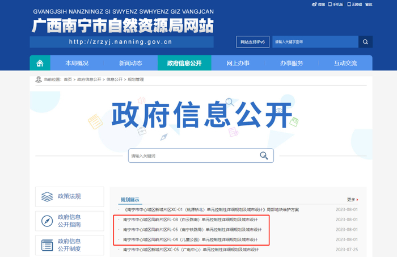Click the compass icon for 政府信息公开指南
This screenshot has width=397, height=257.
click(x=47, y=221)
